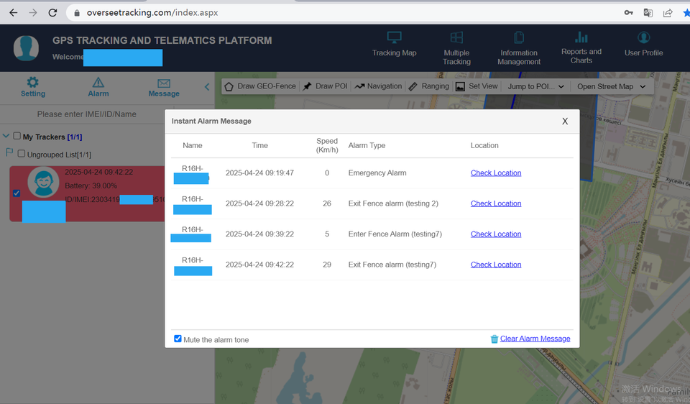Screen dimensions: 690x404
Task: Click Clear Alarm Message link
Action: tap(535, 339)
